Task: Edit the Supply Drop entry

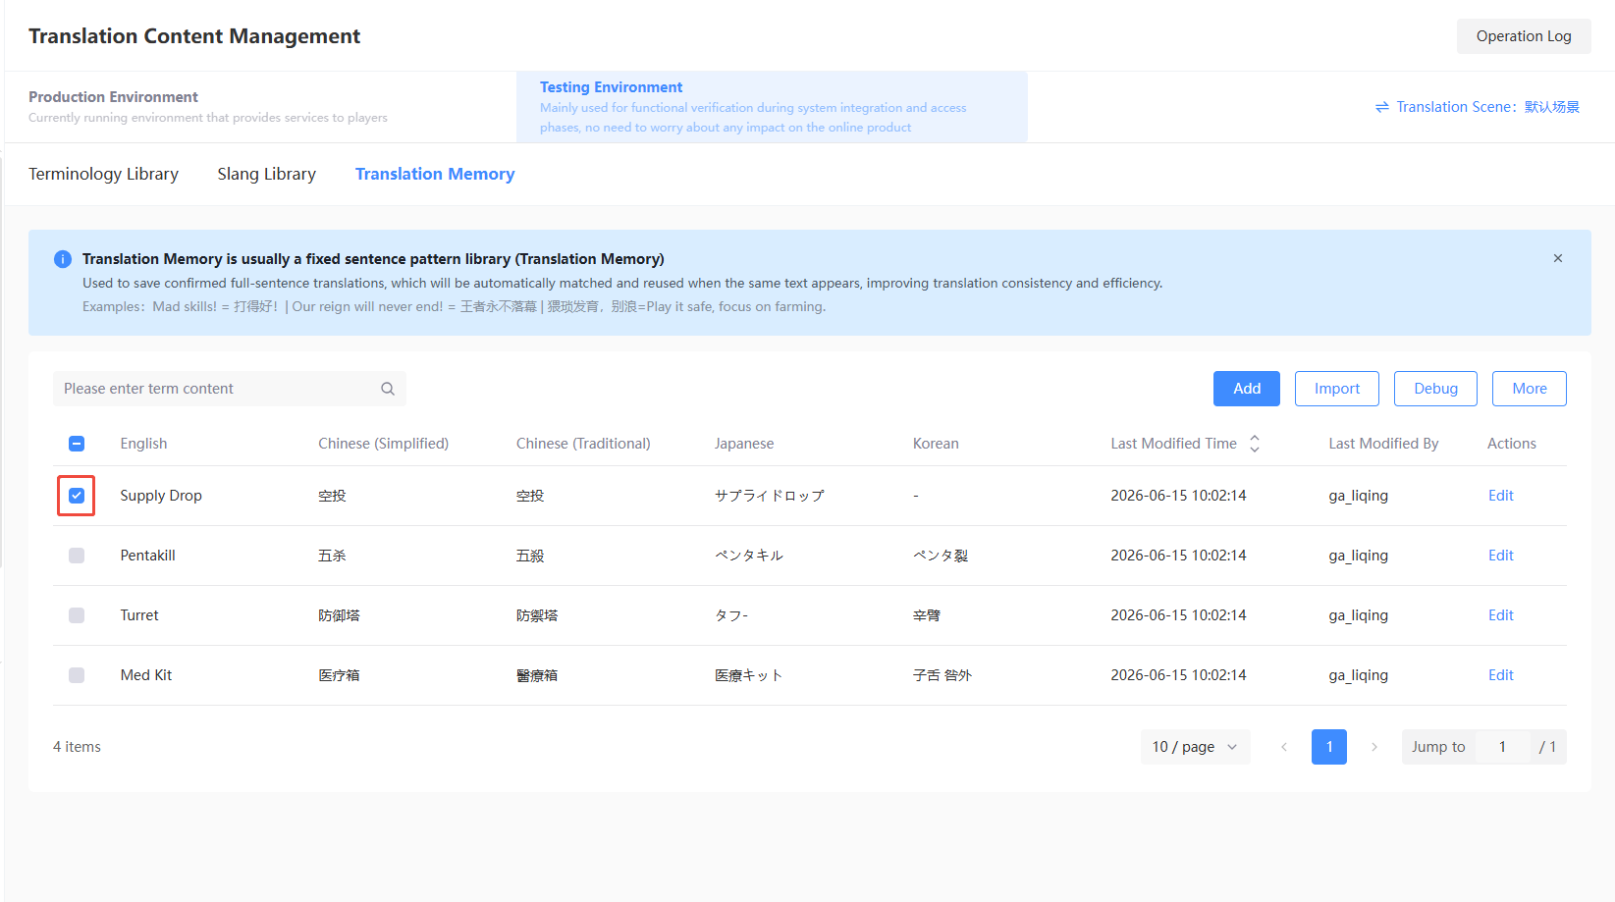Action: [1501, 496]
